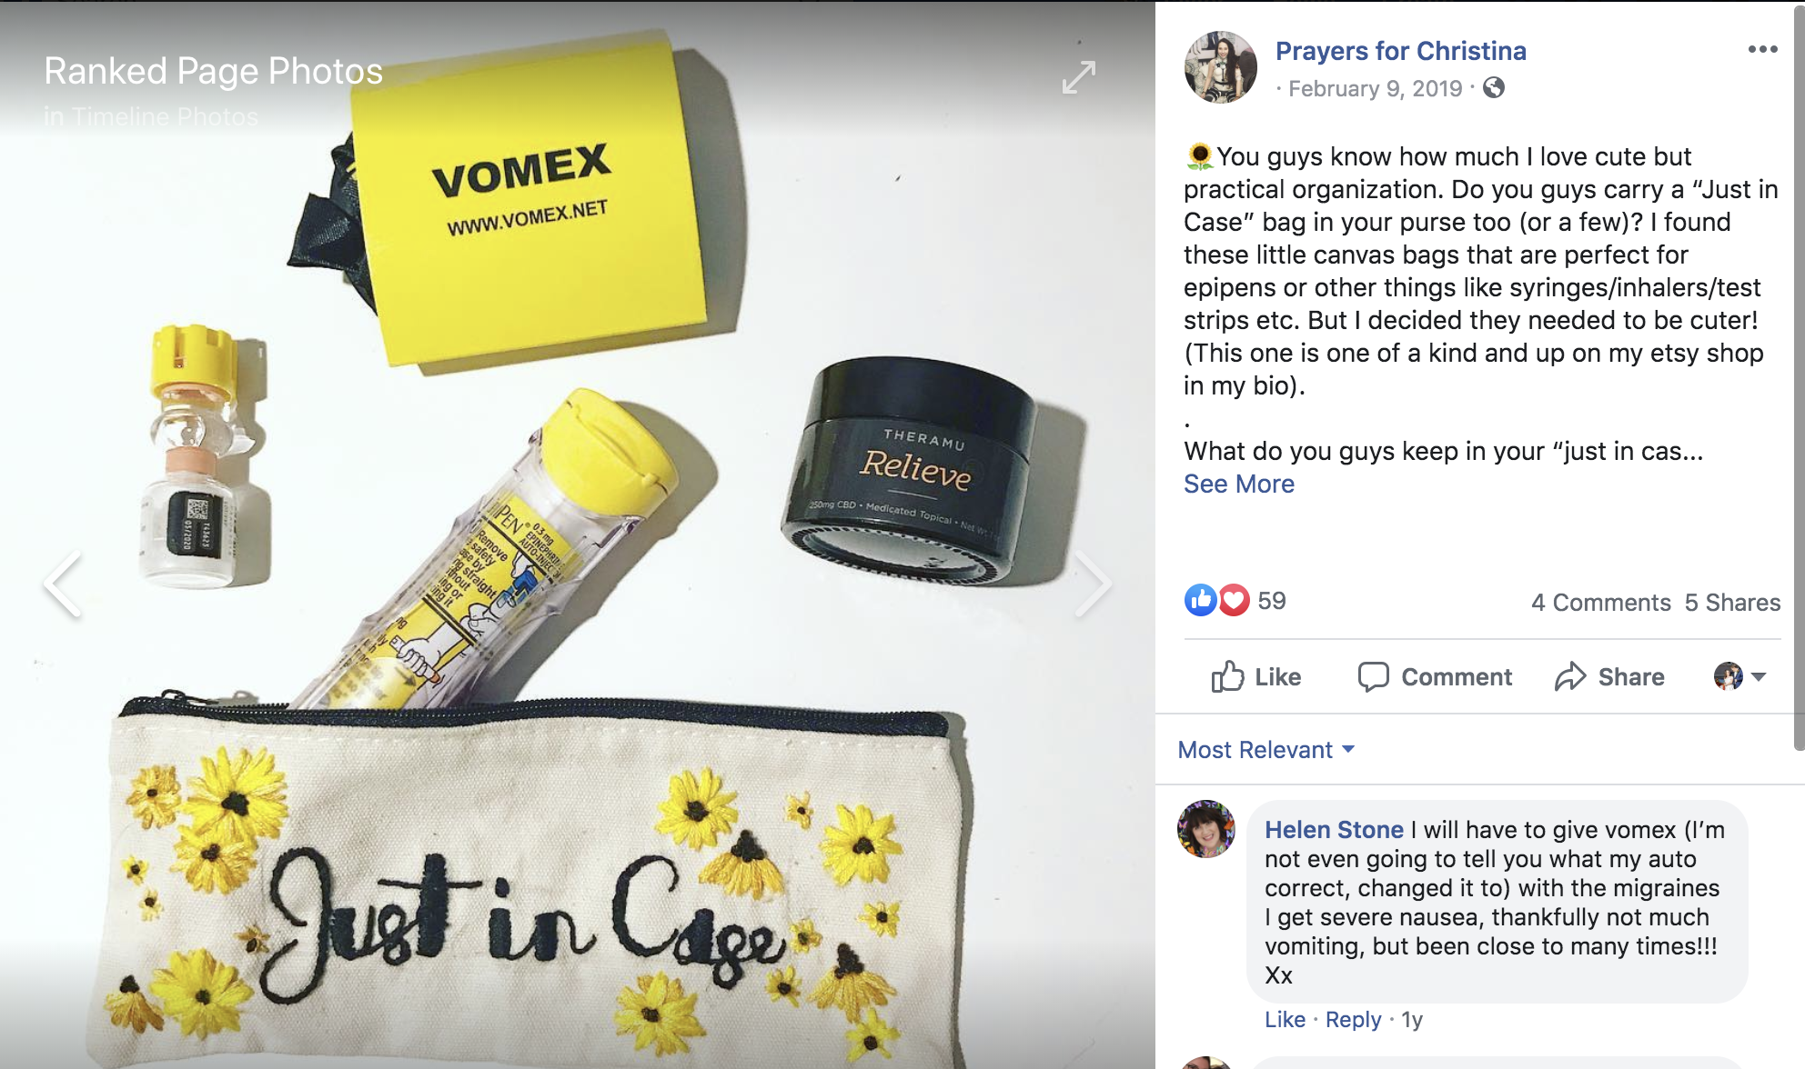This screenshot has height=1069, width=1805.
Task: Go to the next photo arrow
Action: (1092, 584)
